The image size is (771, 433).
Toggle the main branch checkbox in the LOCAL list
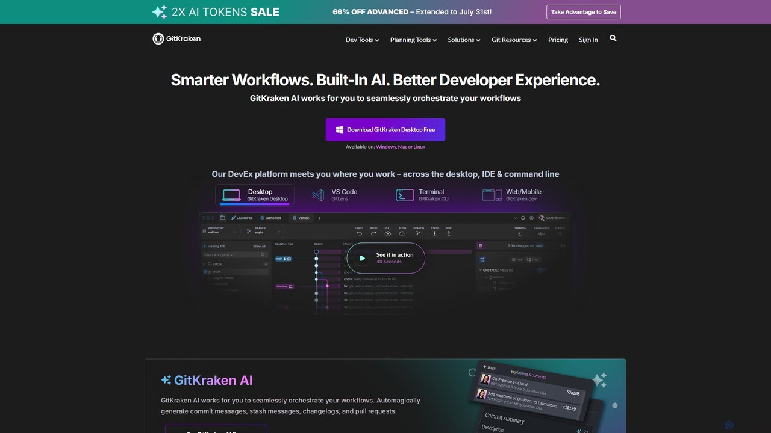pyautogui.click(x=206, y=272)
